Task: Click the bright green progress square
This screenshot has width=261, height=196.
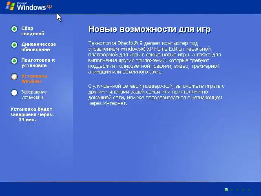Action: pyautogui.click(x=226, y=189)
